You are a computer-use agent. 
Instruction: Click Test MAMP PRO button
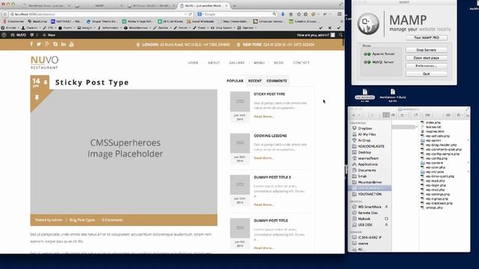[427, 37]
